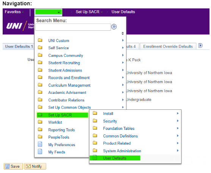The height and width of the screenshot is (173, 211).
Task: Click the My Feeds document icon
Action: [x=40, y=151]
